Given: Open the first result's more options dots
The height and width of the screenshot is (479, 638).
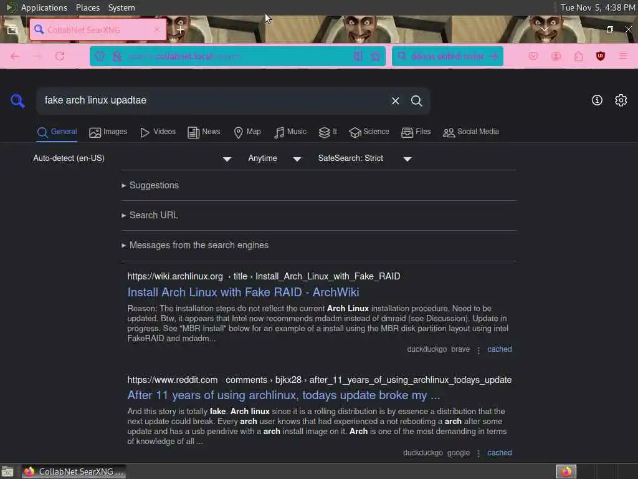Looking at the screenshot, I should [x=478, y=350].
